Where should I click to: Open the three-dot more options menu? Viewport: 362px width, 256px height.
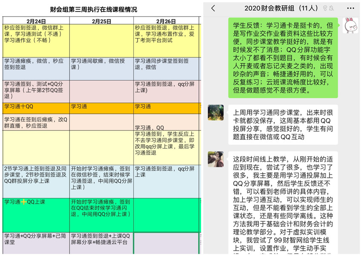click(351, 9)
